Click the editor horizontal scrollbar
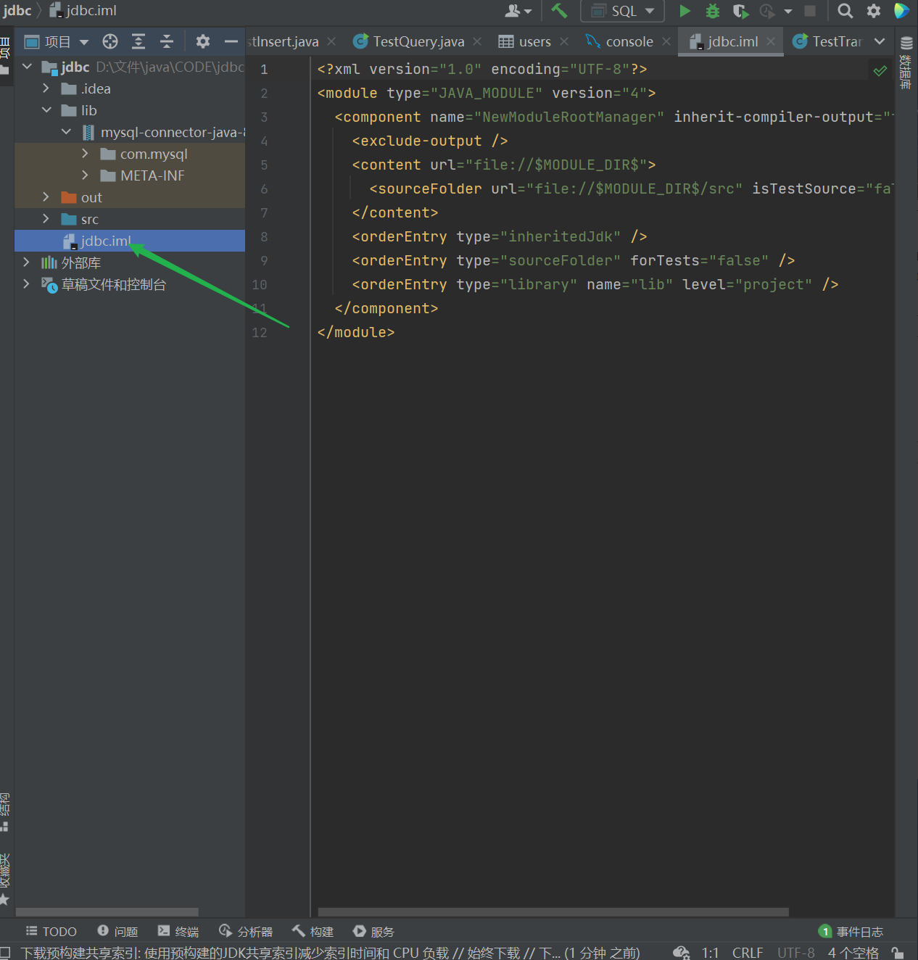The width and height of the screenshot is (918, 960). (553, 912)
